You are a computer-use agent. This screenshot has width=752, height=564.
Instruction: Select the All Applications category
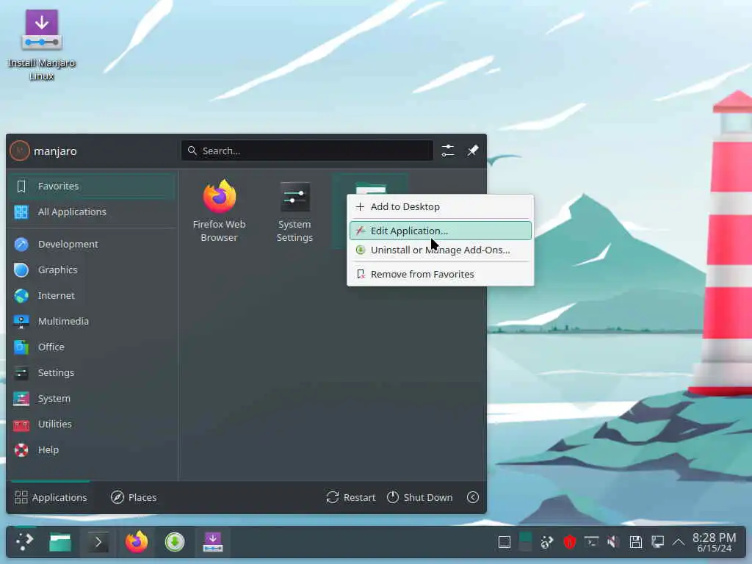coord(92,212)
